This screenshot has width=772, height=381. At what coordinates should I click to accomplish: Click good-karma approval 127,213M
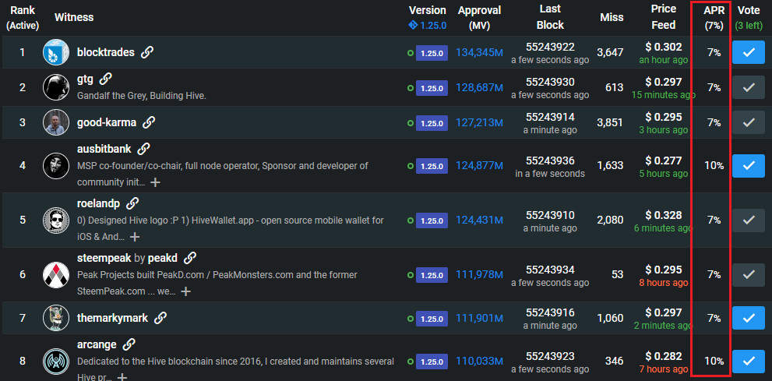[479, 122]
